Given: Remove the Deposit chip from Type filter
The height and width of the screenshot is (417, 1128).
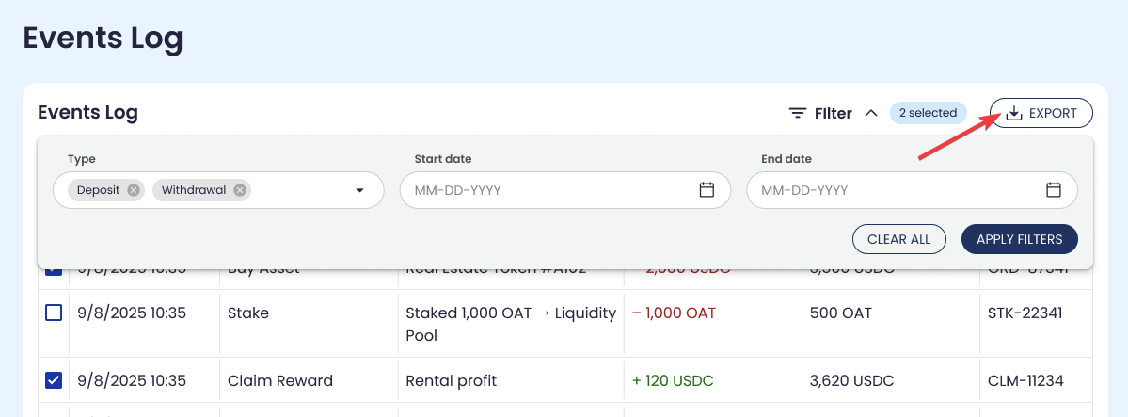Looking at the screenshot, I should point(134,190).
